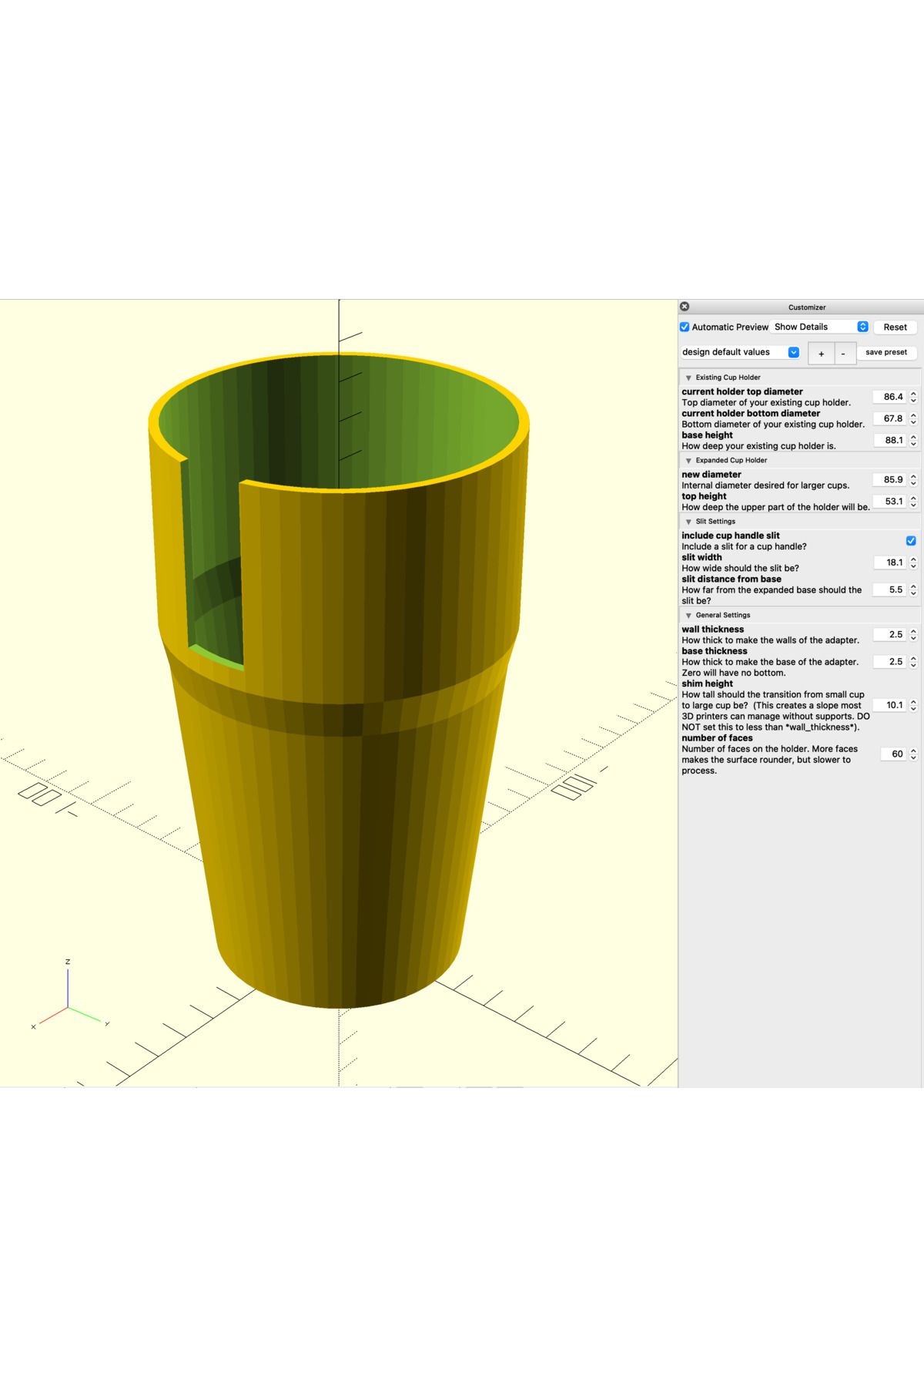Edit current holder bottom diameter value 67.8

coord(890,418)
